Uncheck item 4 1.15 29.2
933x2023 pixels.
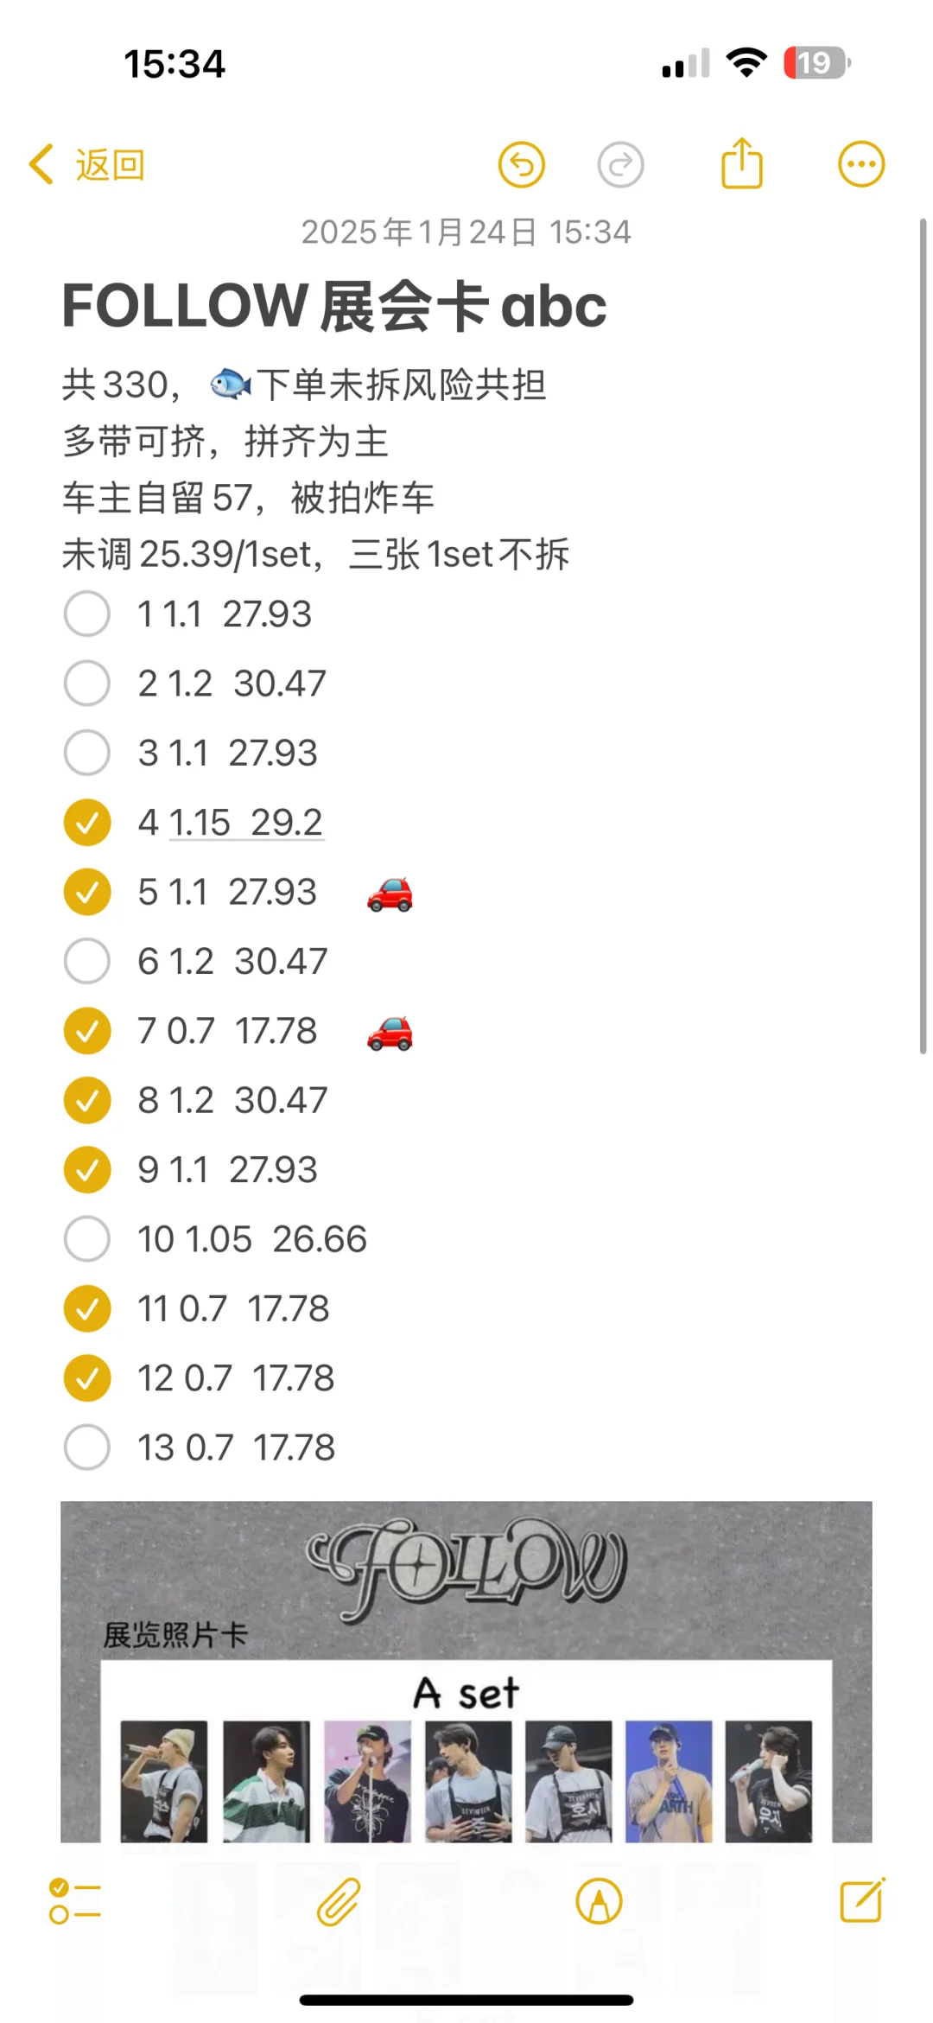tap(87, 823)
